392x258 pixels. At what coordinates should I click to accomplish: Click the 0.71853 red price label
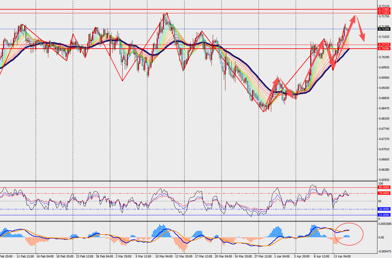384,13
